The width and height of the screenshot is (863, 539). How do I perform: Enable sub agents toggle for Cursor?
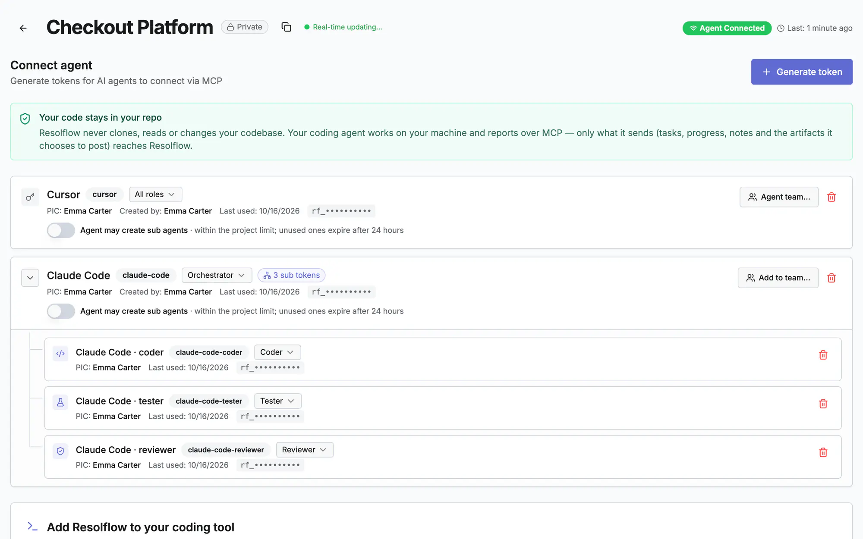coord(61,230)
